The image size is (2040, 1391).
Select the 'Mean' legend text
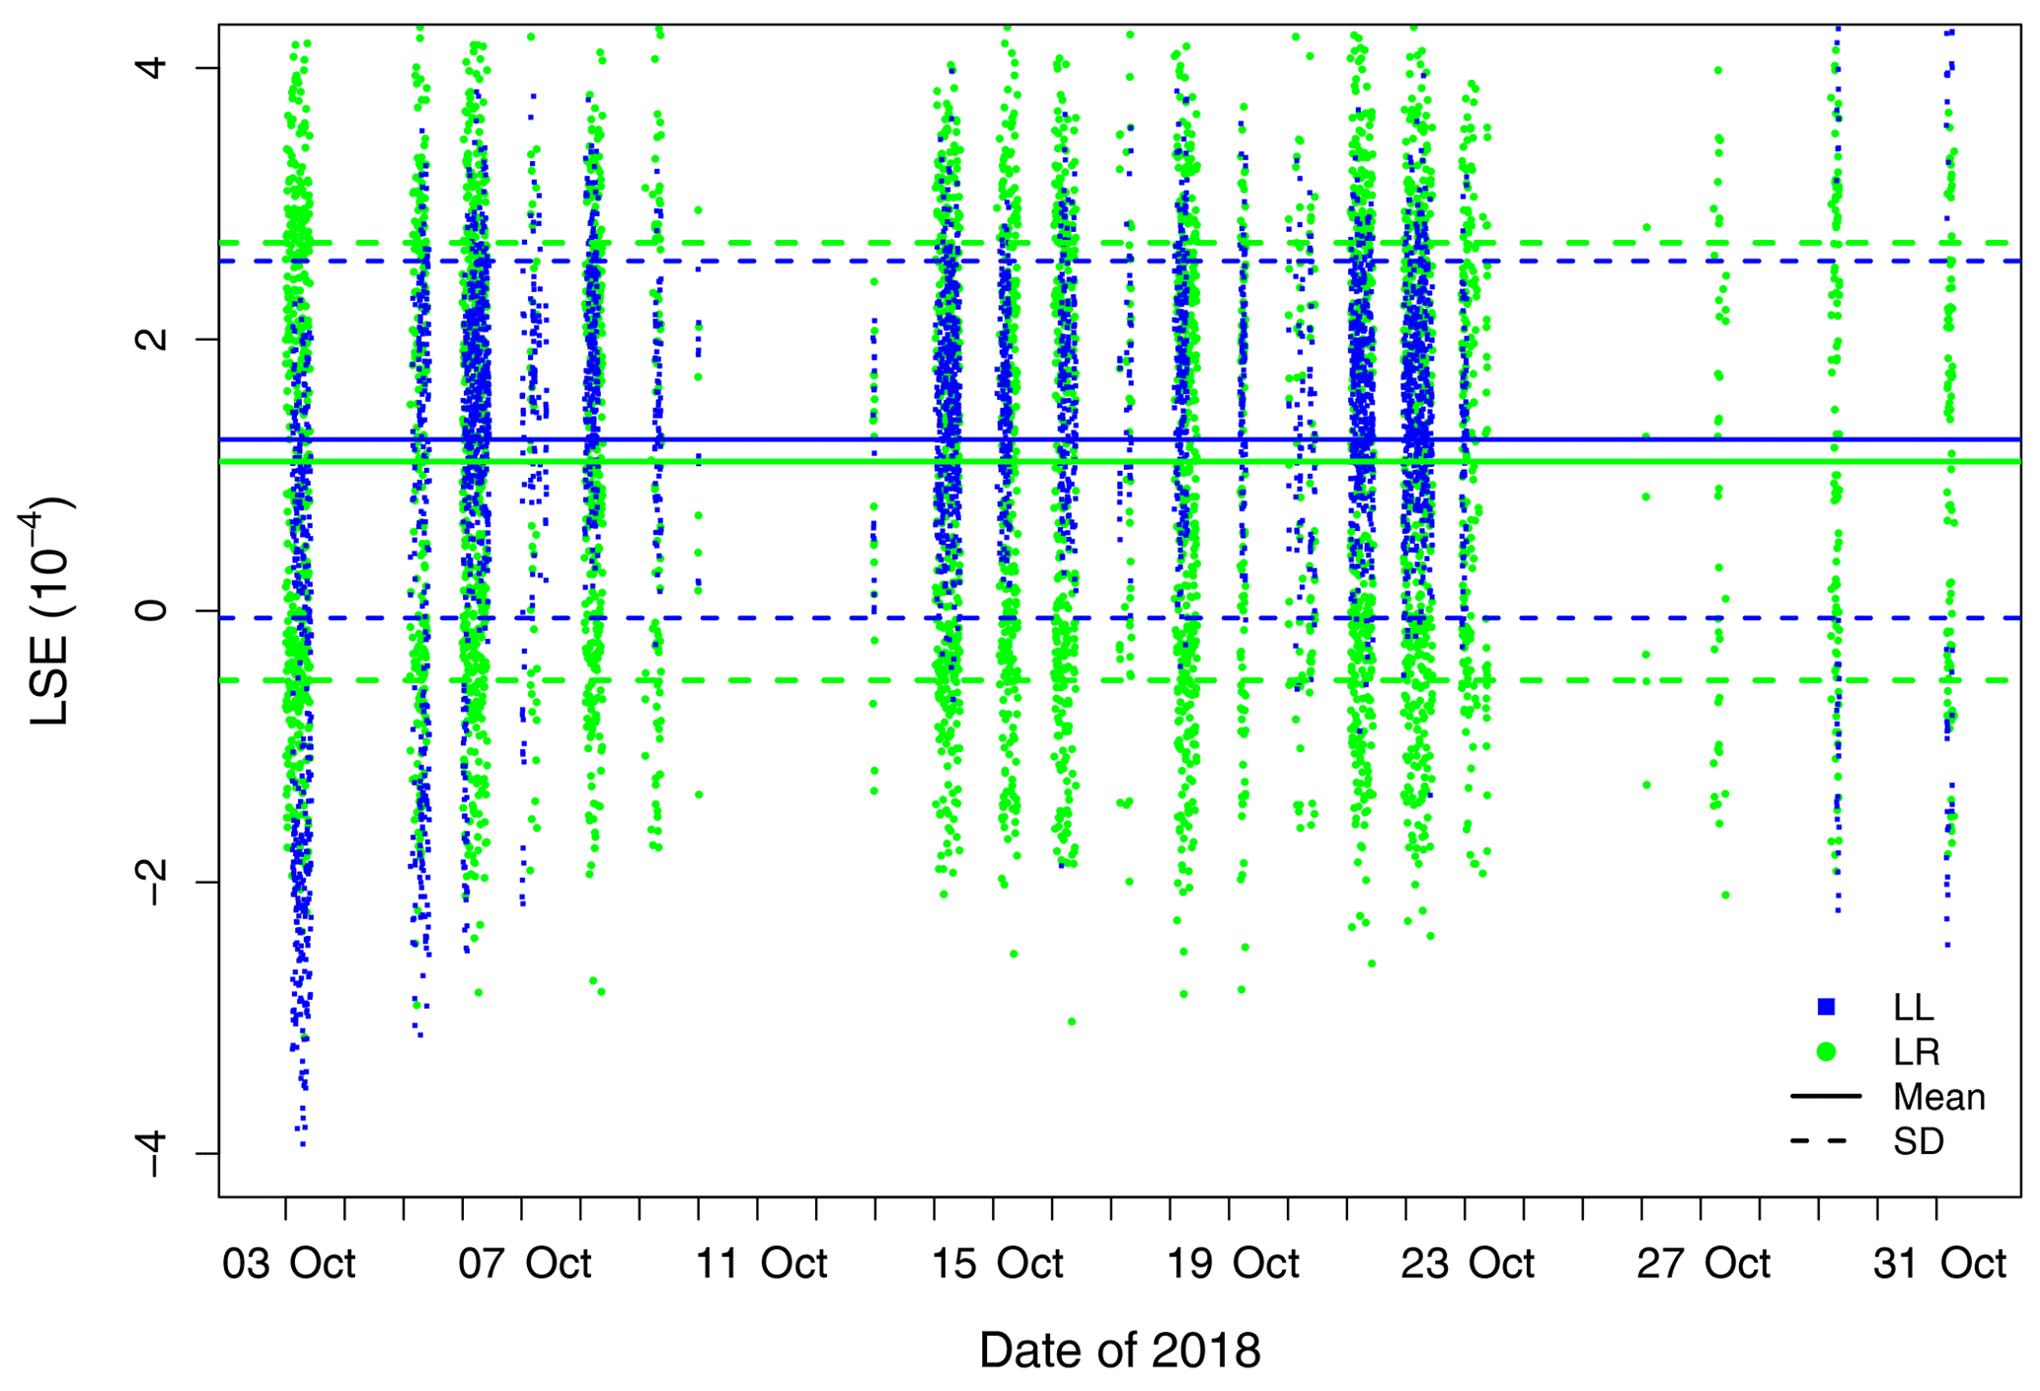1938,1097
